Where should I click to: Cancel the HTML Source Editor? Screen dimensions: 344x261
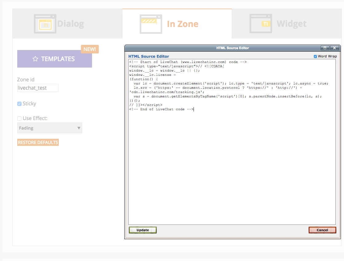322,230
